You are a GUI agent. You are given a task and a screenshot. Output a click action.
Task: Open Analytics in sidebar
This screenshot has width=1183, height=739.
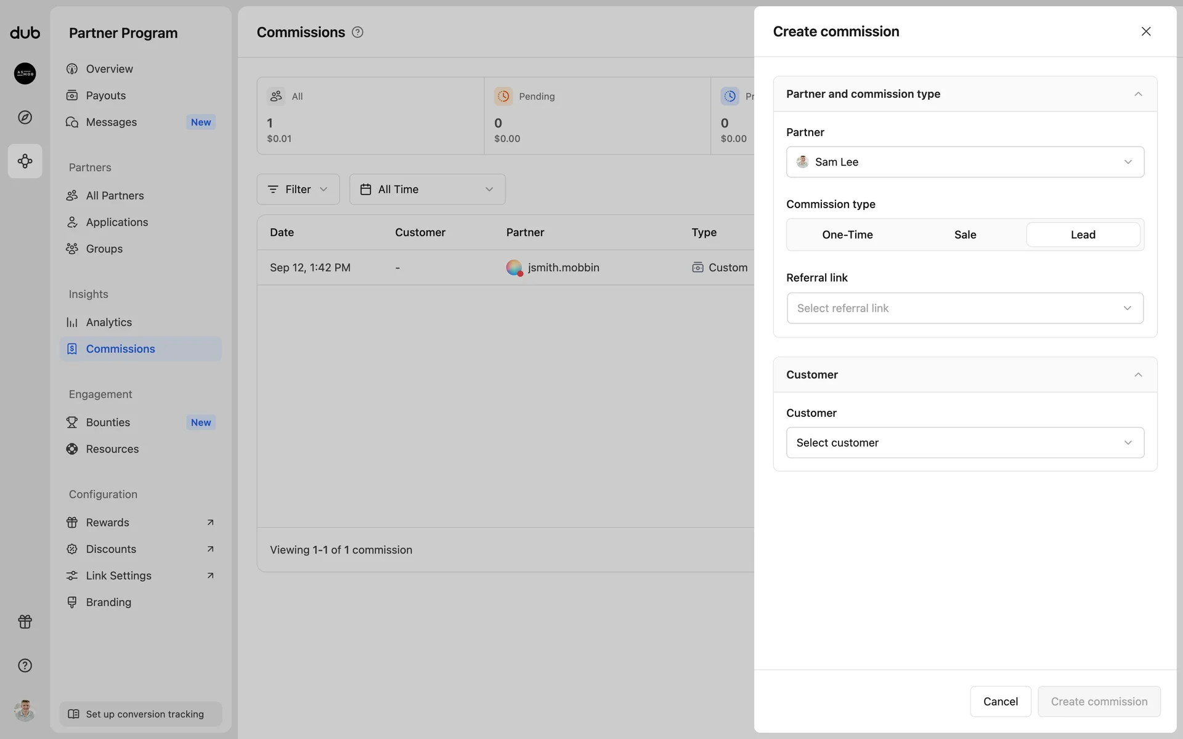point(109,322)
